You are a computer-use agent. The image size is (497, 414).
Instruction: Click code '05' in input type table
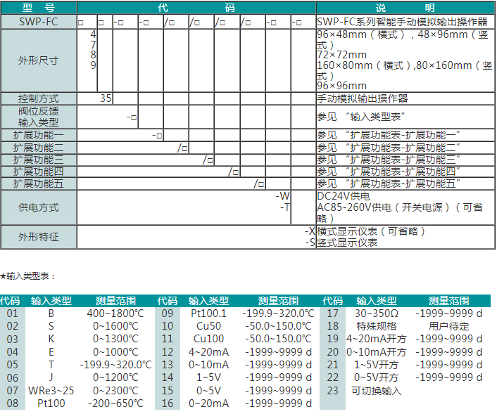coord(13,365)
